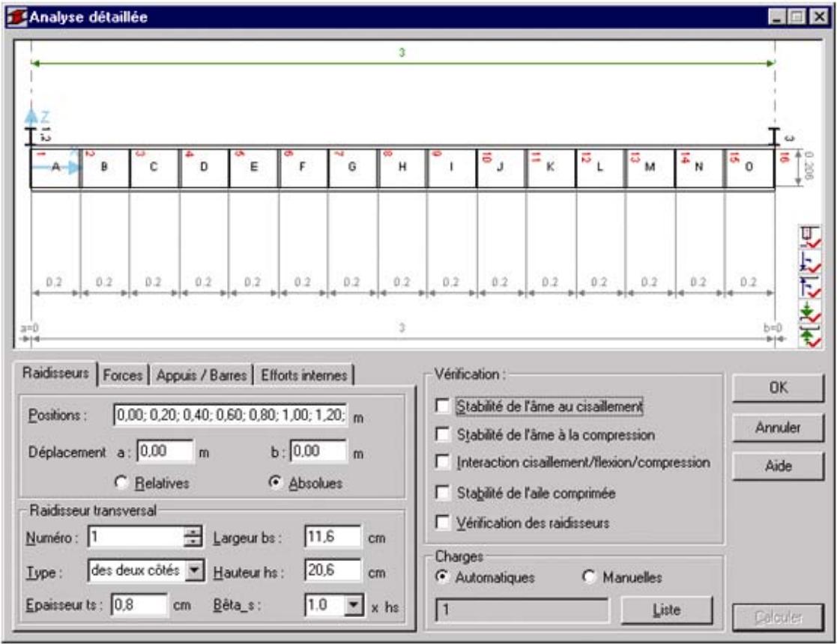Click the blue downward arrow display icon

810,261
